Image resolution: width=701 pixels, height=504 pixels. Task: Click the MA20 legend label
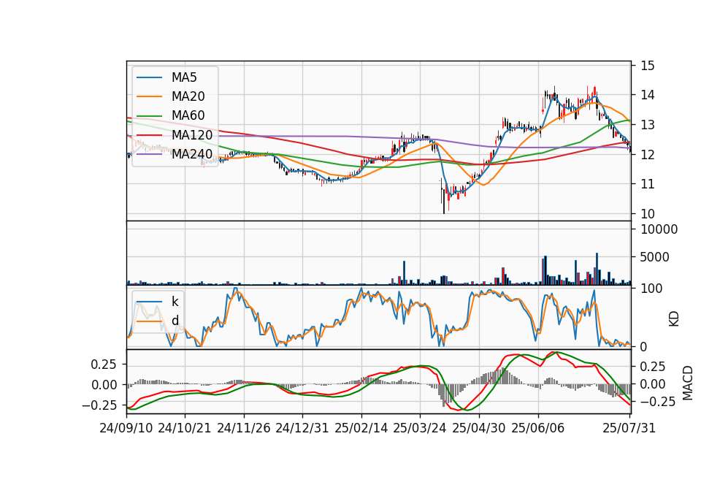point(188,96)
